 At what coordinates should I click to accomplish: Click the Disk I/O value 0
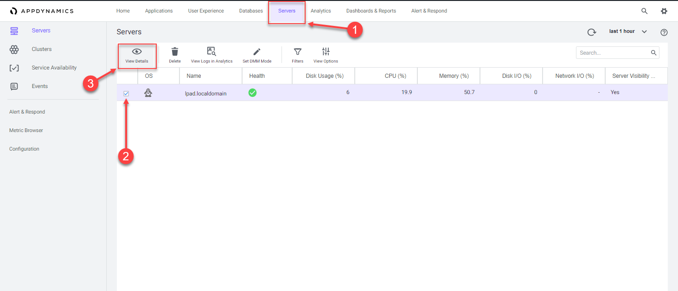[536, 92]
